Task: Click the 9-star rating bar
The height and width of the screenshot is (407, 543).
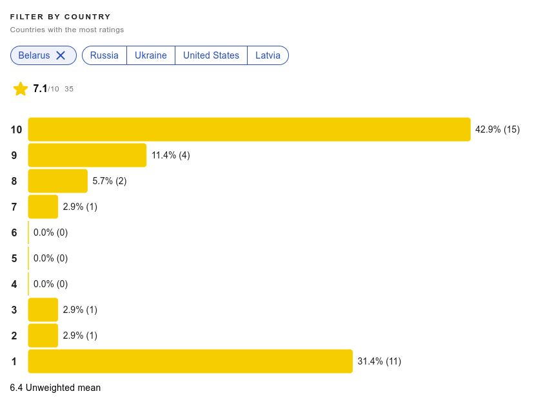Action: pyautogui.click(x=87, y=155)
